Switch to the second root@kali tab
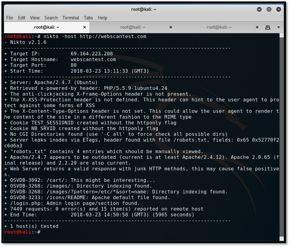 133,27
